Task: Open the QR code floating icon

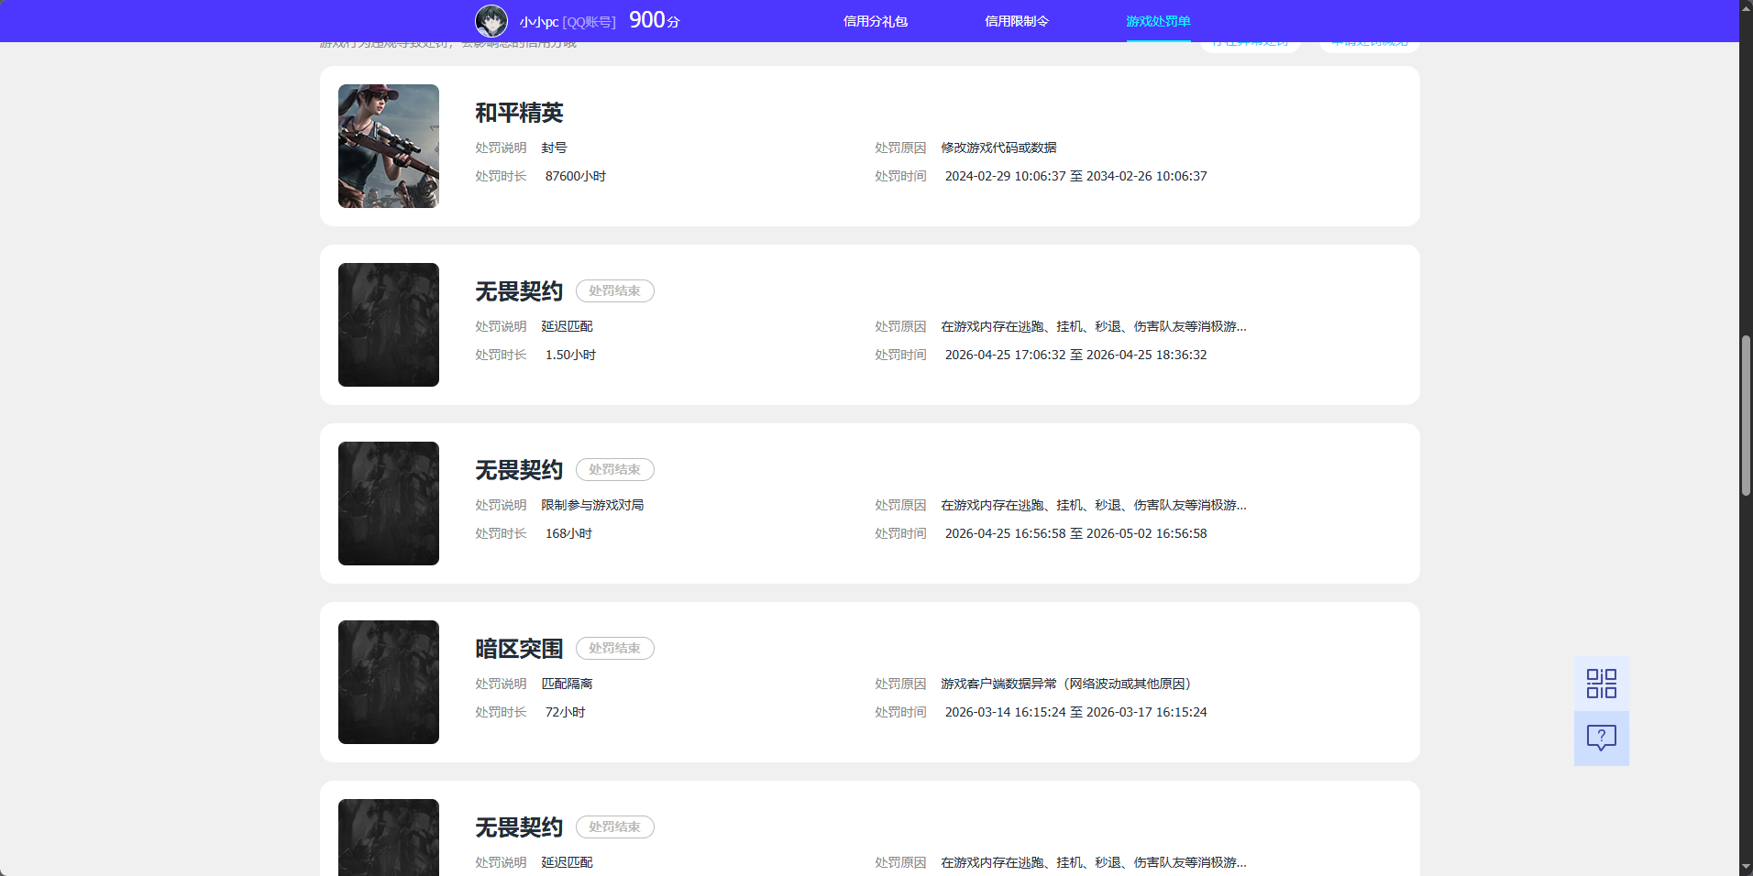Action: [1602, 684]
